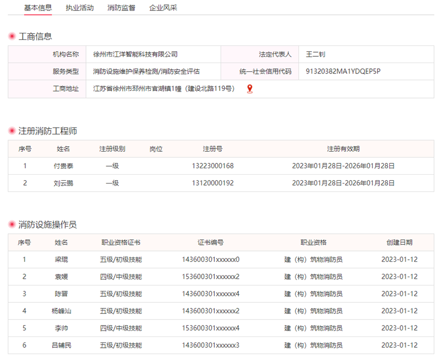
Task: Select operator name 梁琨
Action: tap(61, 260)
